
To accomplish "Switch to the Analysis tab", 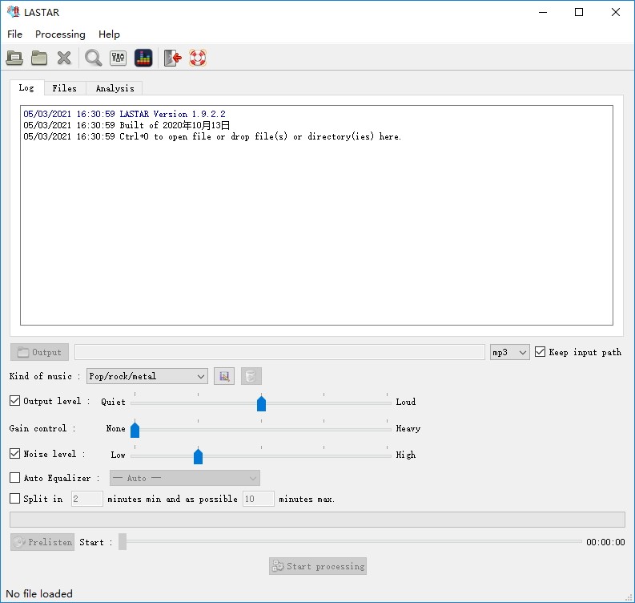I will click(115, 88).
